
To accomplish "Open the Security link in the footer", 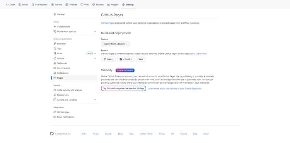I will pyautogui.click(x=108, y=134).
